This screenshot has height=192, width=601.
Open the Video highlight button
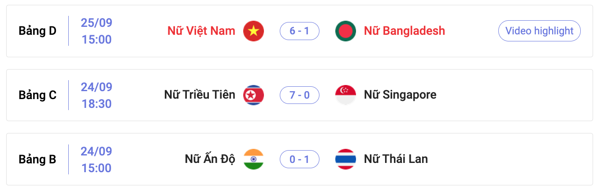point(539,31)
